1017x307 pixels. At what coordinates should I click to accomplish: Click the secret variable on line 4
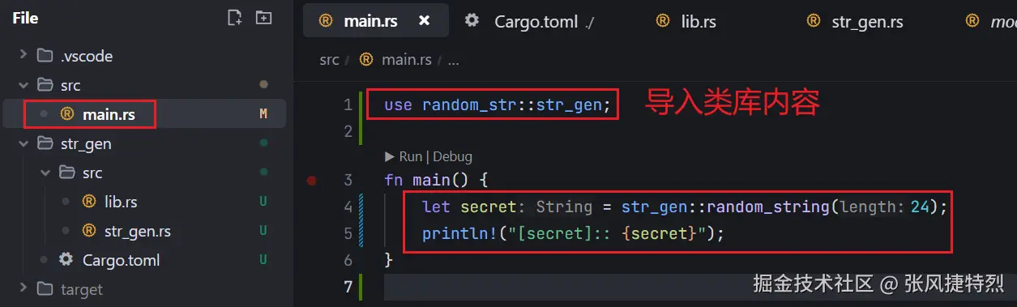pos(489,207)
